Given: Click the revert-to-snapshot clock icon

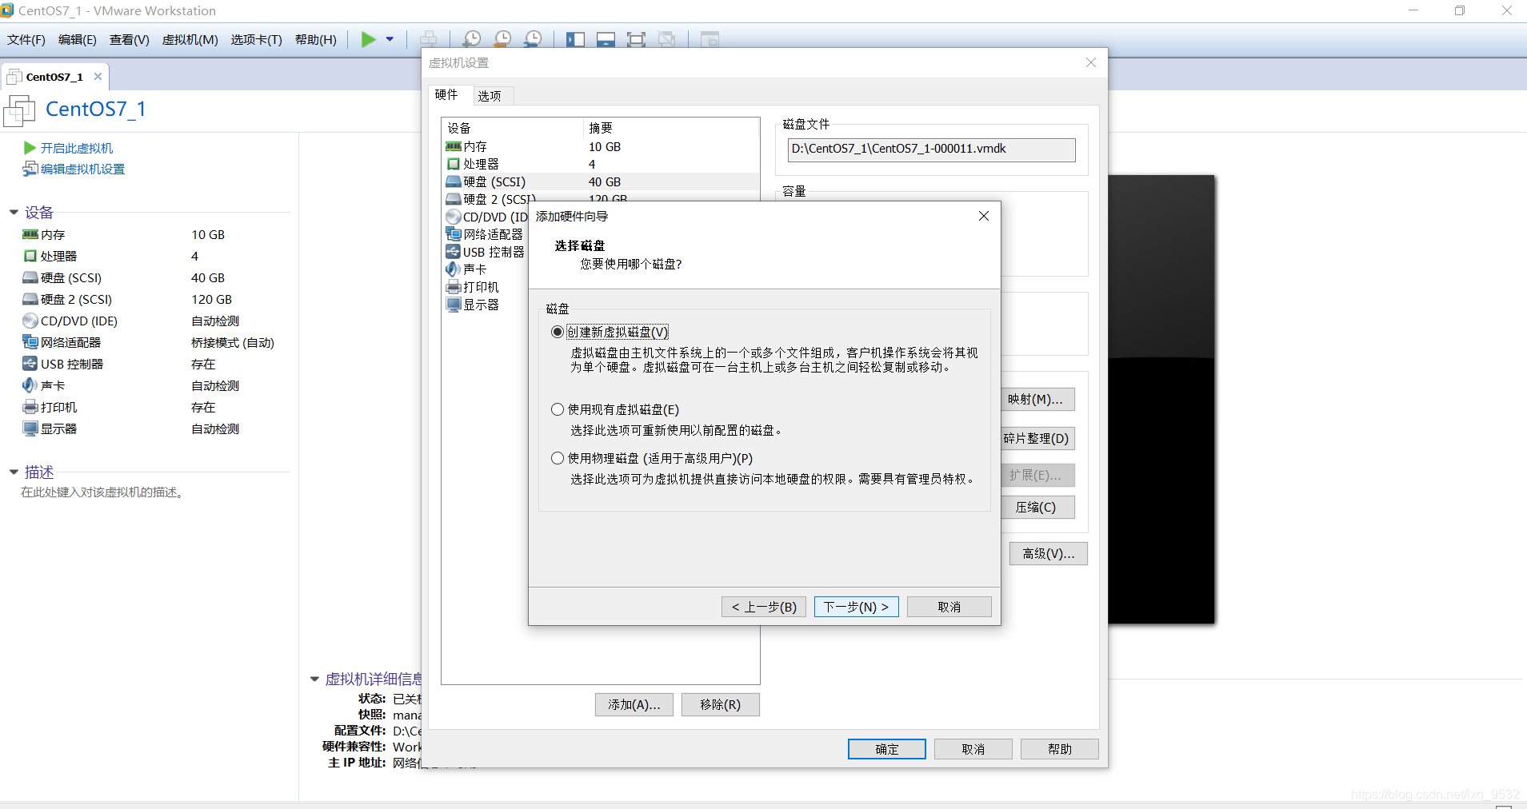Looking at the screenshot, I should 502,39.
